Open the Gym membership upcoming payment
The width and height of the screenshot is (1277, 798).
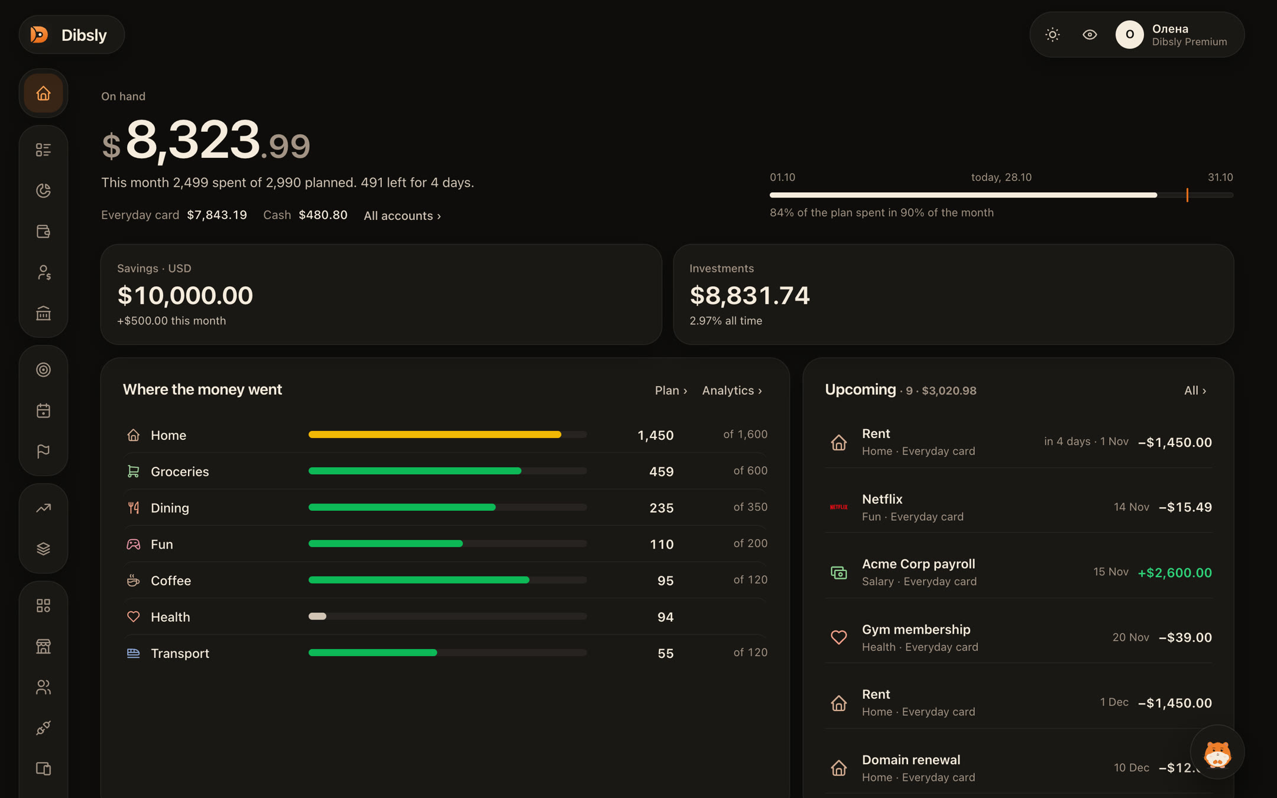(x=1018, y=637)
